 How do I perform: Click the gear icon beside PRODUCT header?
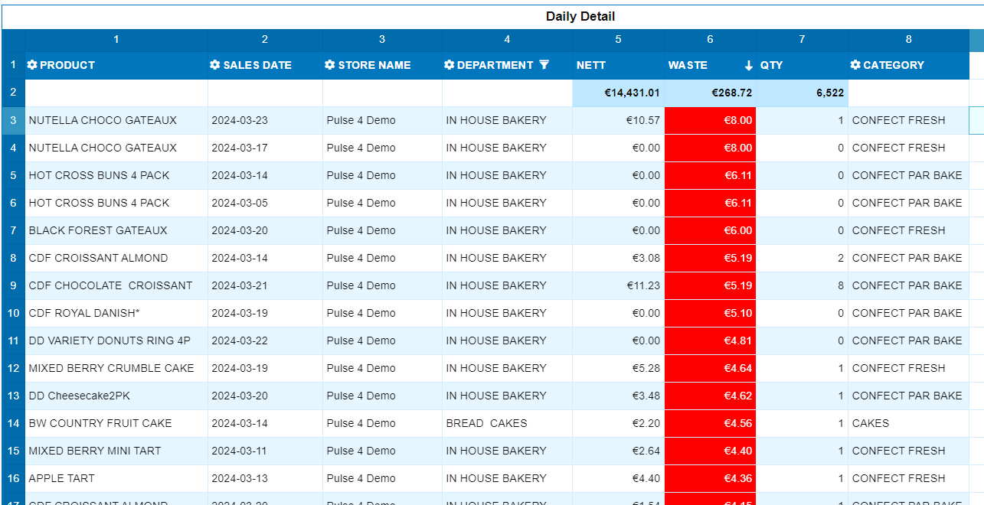click(32, 65)
